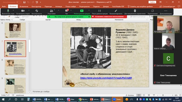Toggle Нотатки notes pane in status bar

(130, 95)
